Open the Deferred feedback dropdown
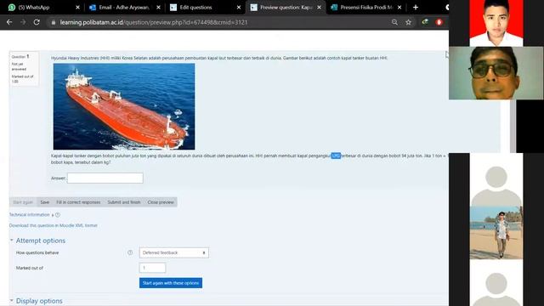Viewport: 544px width, 306px height. (x=174, y=252)
